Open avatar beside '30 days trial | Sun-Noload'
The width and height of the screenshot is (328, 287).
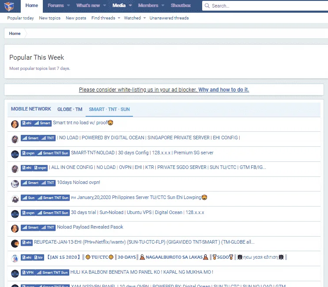click(15, 214)
